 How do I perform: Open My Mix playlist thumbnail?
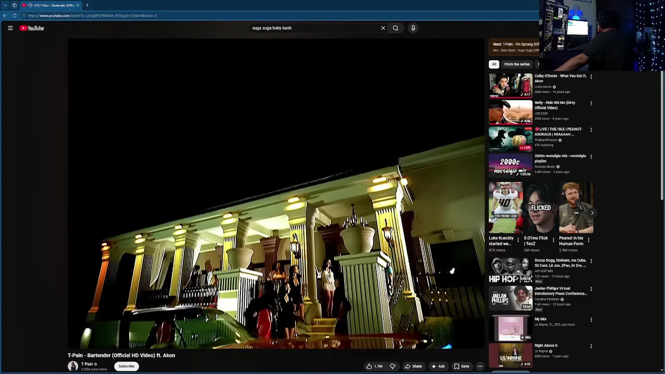coord(511,329)
